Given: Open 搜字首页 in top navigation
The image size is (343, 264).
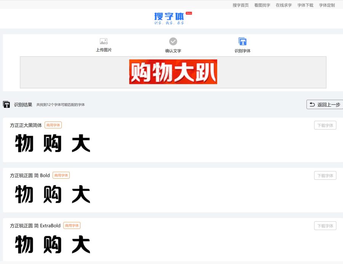Looking at the screenshot, I should pos(240,5).
